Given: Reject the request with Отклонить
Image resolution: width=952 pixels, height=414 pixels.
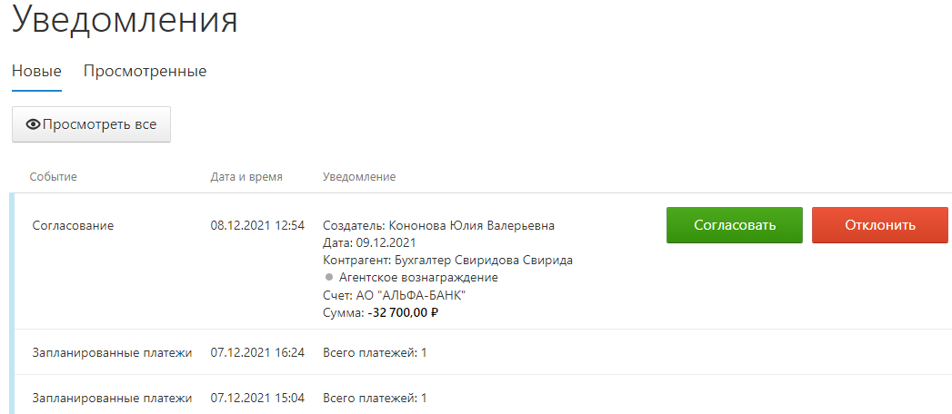Looking at the screenshot, I should coord(880,225).
